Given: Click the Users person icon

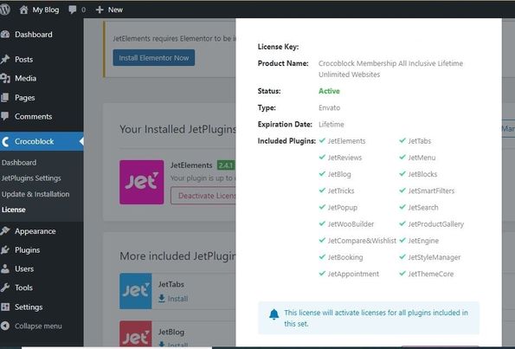Looking at the screenshot, I should [x=5, y=268].
